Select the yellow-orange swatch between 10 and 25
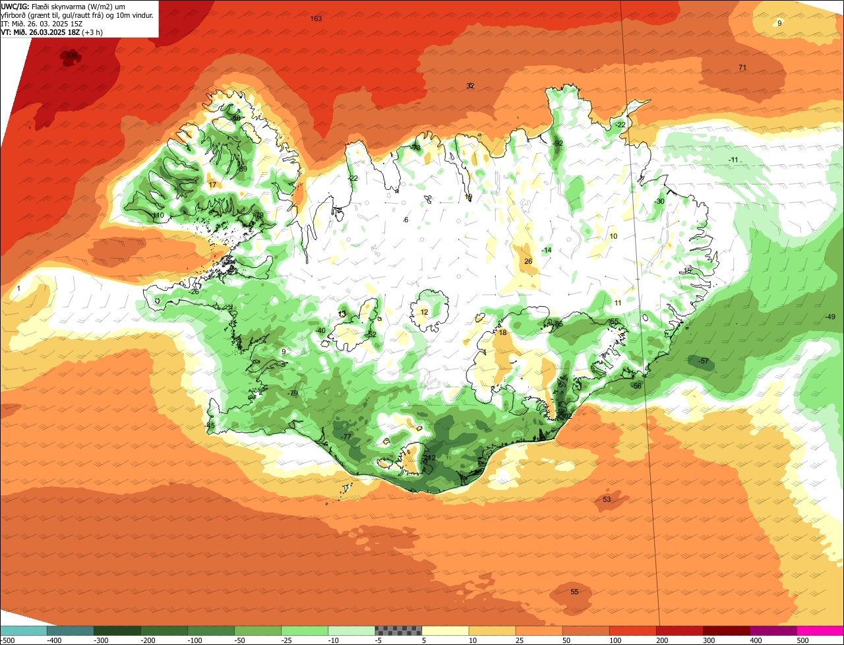 pos(492,630)
